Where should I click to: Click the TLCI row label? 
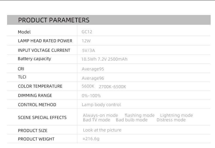(x=22, y=77)
